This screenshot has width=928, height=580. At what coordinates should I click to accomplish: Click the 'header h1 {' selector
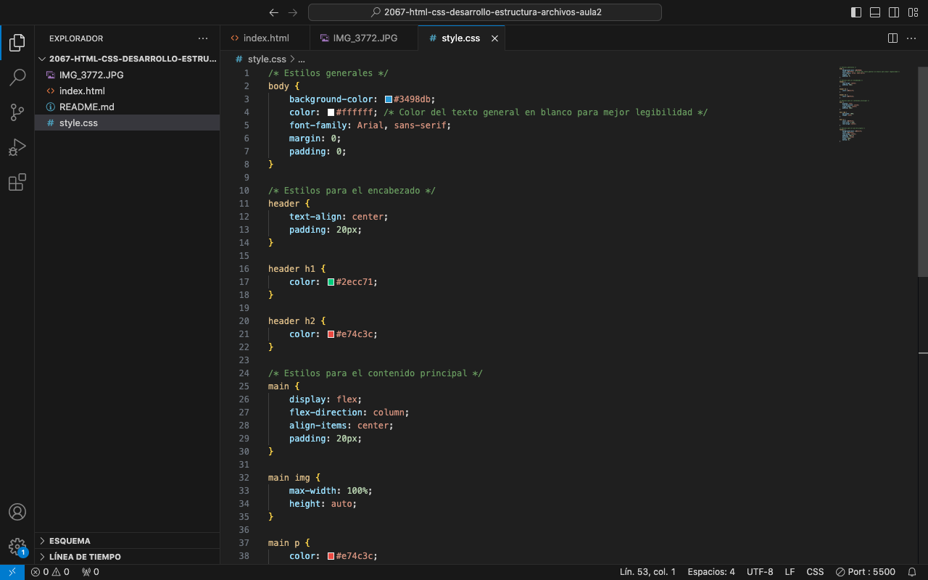[297, 269]
